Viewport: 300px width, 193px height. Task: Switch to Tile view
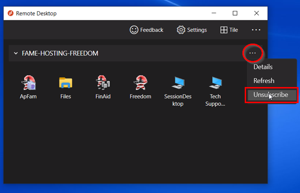pos(229,30)
